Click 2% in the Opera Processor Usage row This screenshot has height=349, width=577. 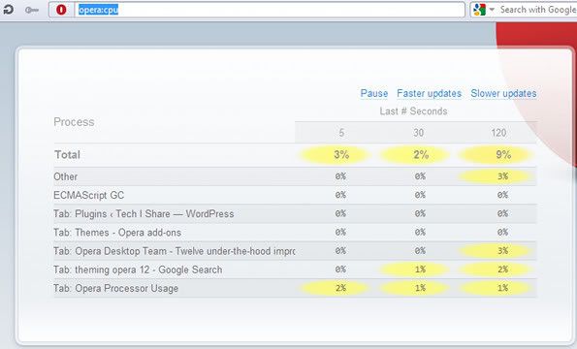tap(340, 288)
